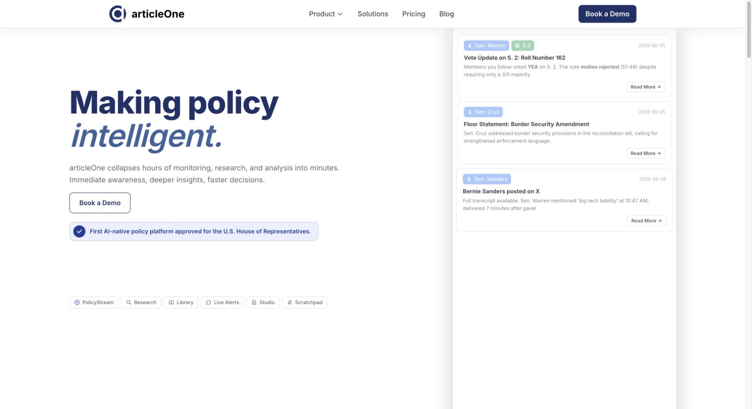Click the House of Representatives approval banner text

(x=200, y=231)
